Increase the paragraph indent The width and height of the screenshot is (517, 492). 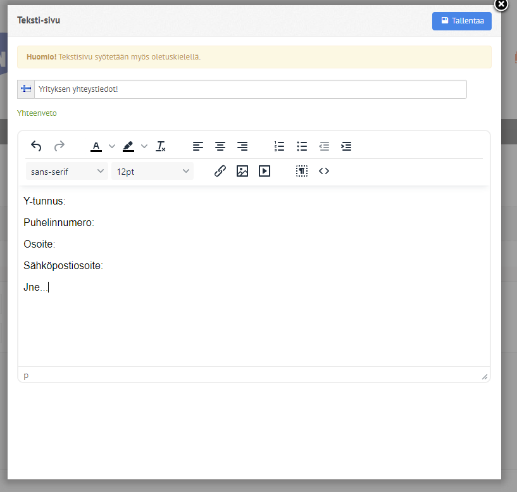346,146
